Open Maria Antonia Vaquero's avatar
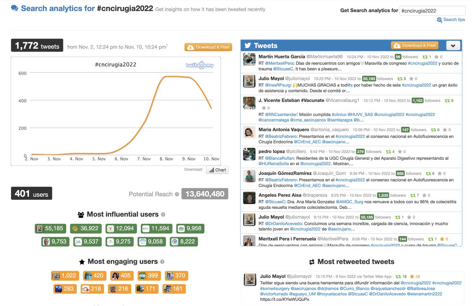 (249, 132)
